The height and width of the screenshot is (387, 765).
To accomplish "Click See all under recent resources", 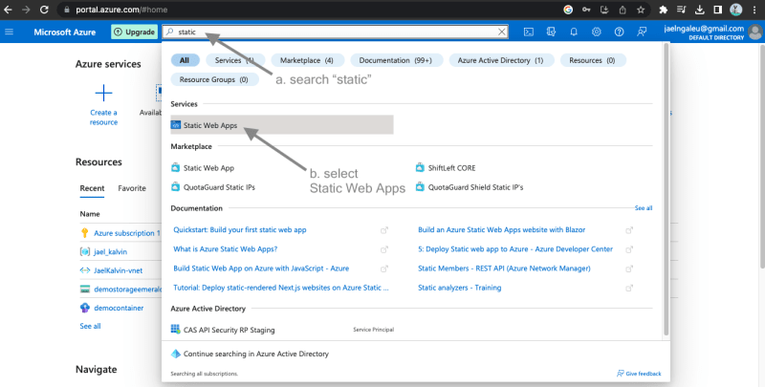I will tap(90, 326).
